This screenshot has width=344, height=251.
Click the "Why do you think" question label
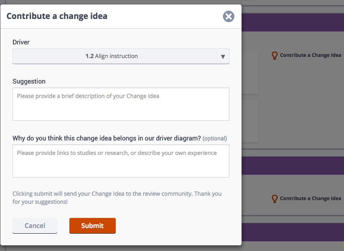coord(106,138)
